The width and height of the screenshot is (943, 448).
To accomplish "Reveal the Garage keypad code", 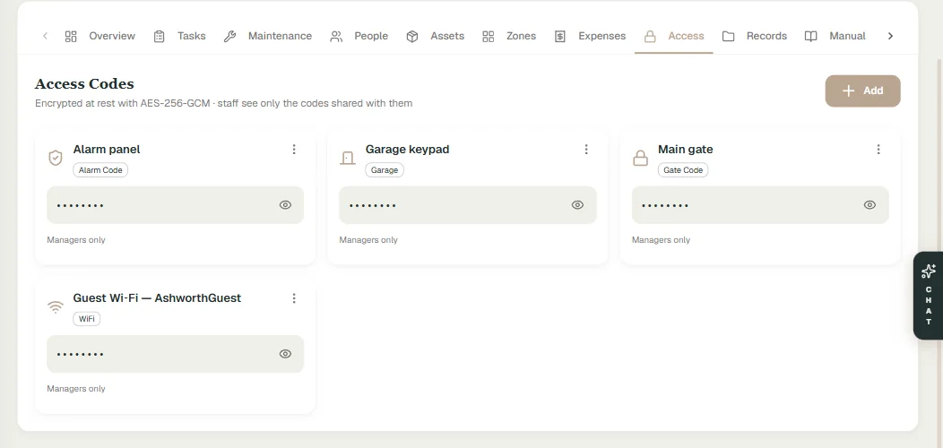I will 577,205.
